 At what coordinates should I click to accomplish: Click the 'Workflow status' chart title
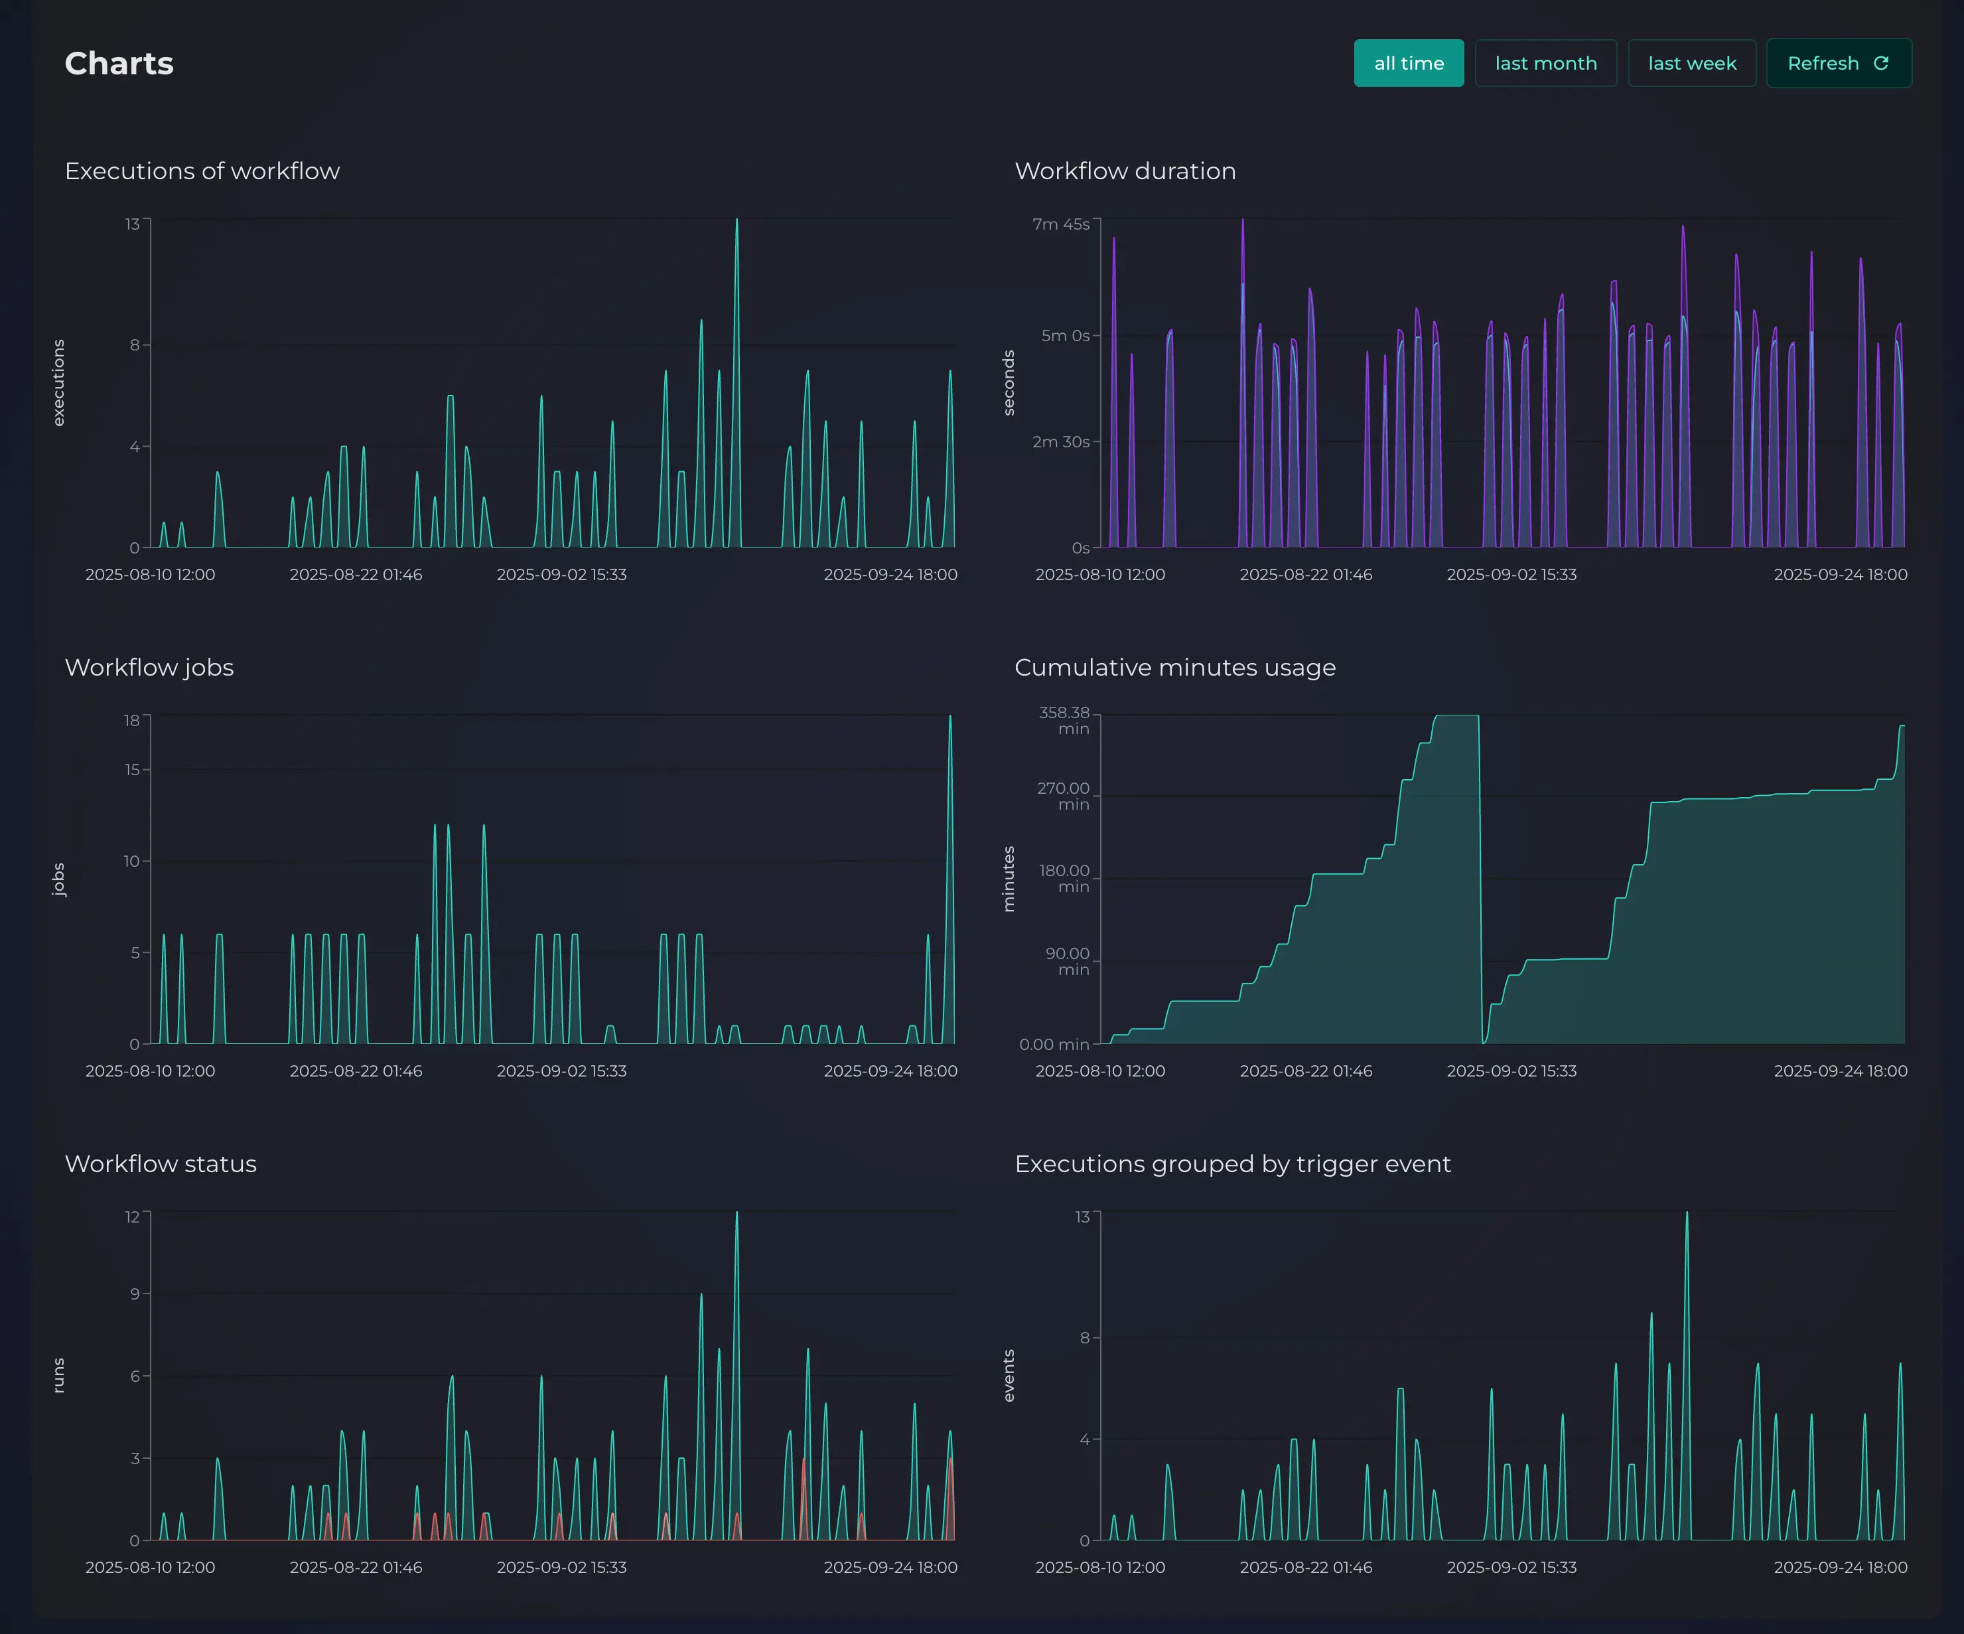[160, 1165]
